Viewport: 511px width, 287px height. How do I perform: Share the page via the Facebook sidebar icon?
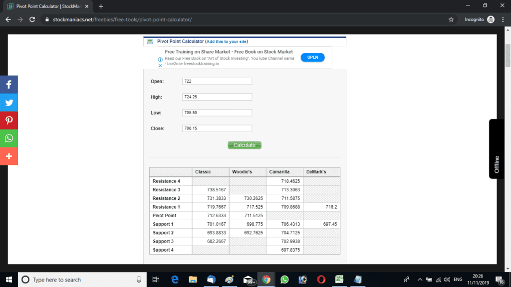(x=8, y=84)
